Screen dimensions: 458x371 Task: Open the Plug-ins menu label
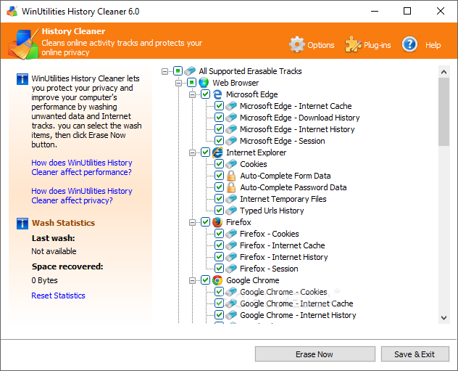377,45
